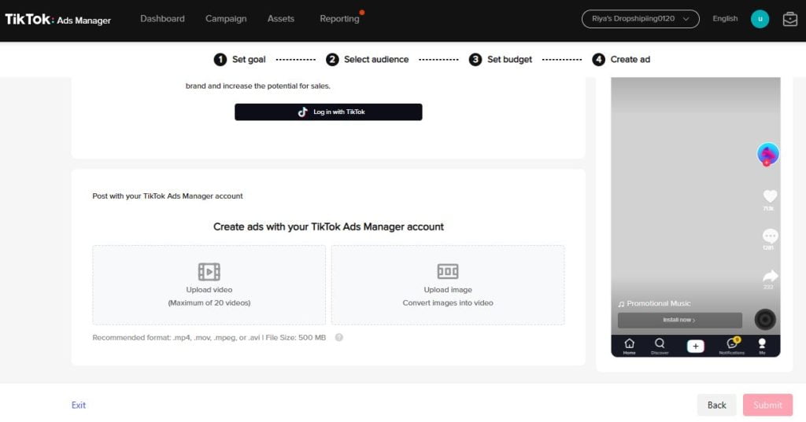Click the comment bubble icon in preview
The height and width of the screenshot is (422, 806).
pos(770,236)
